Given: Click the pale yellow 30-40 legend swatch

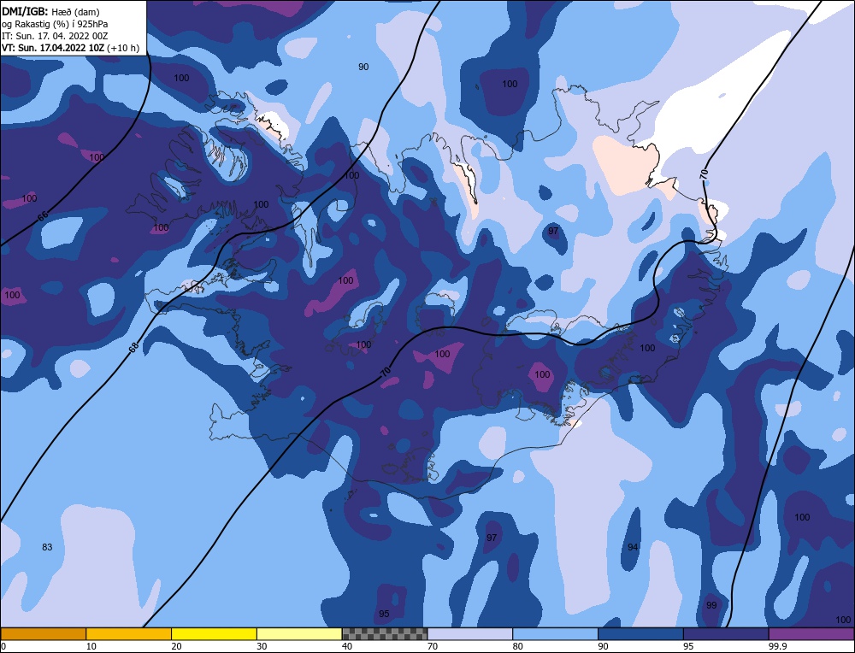Looking at the screenshot, I should point(299,634).
